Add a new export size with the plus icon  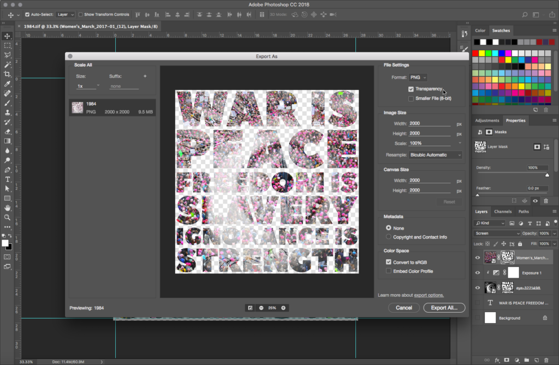point(145,76)
